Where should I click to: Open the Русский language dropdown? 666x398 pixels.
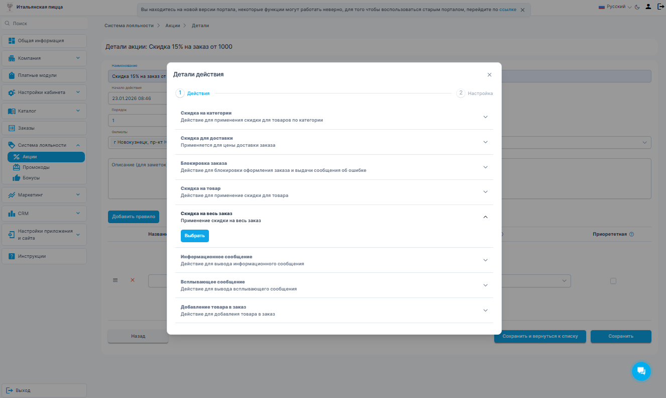coord(615,7)
